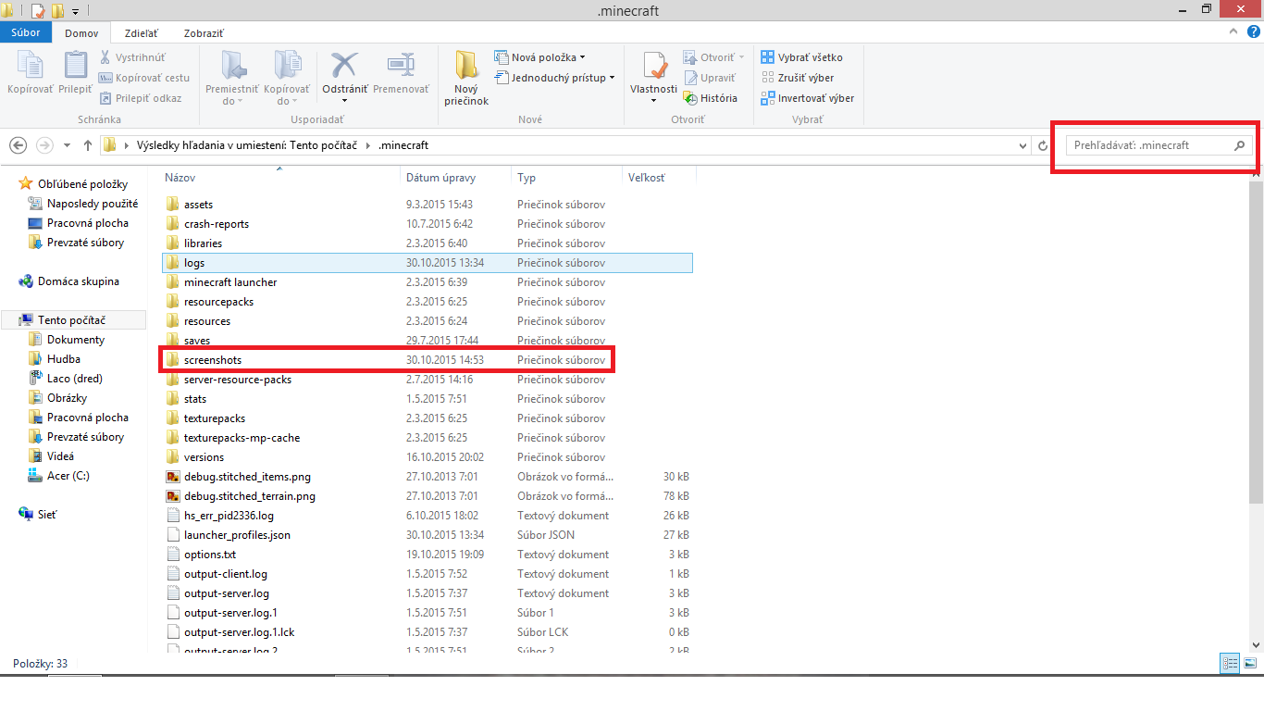The width and height of the screenshot is (1264, 711).
Task: Select Tento počítač in the sidebar
Action: click(x=72, y=320)
